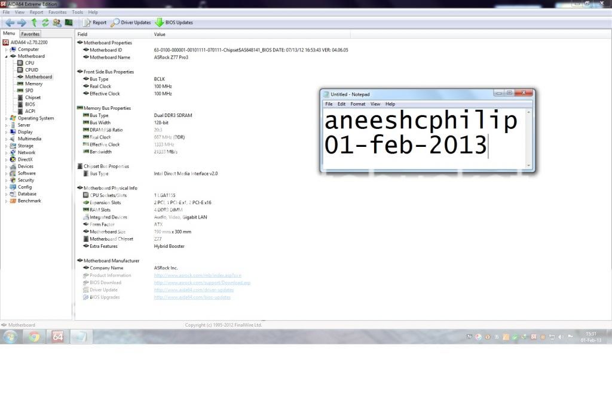Open the BIOS Download link
Screen dimensions: 612x409
coord(202,282)
